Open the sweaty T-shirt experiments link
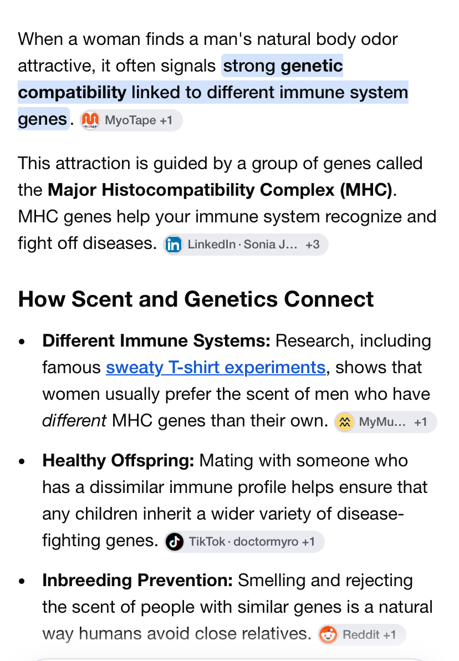 point(216,368)
